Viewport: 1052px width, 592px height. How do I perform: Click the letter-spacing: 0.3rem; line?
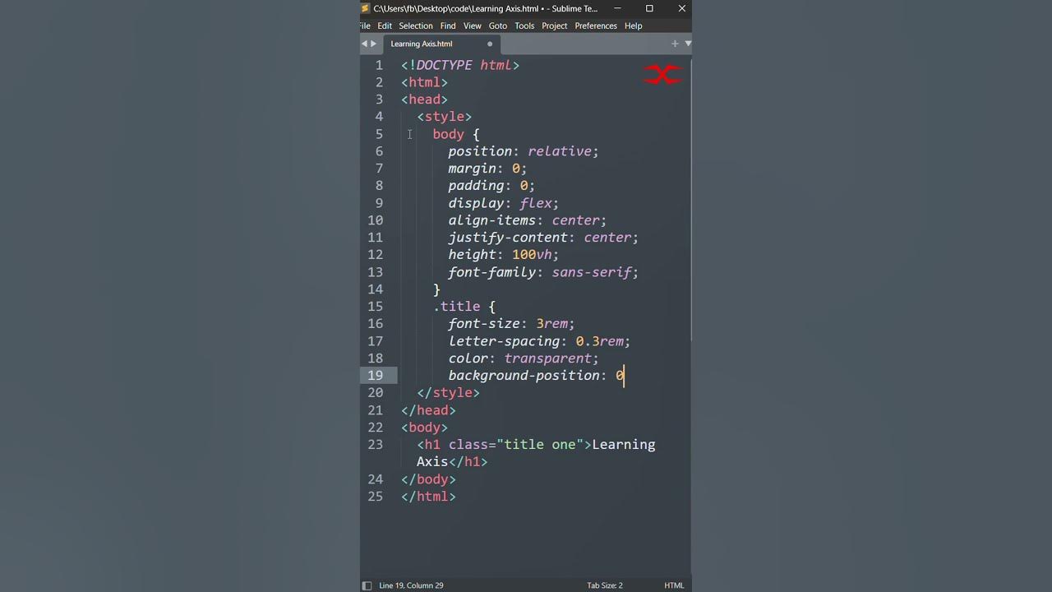(x=539, y=341)
